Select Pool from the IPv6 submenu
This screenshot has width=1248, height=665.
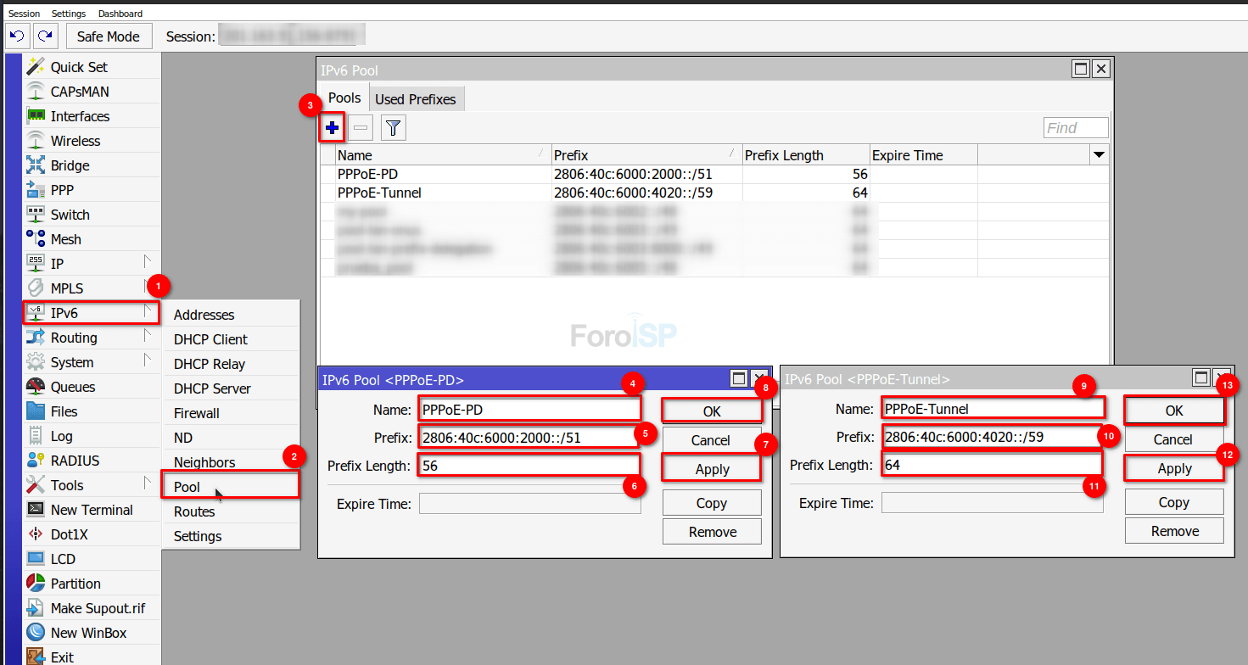point(187,487)
